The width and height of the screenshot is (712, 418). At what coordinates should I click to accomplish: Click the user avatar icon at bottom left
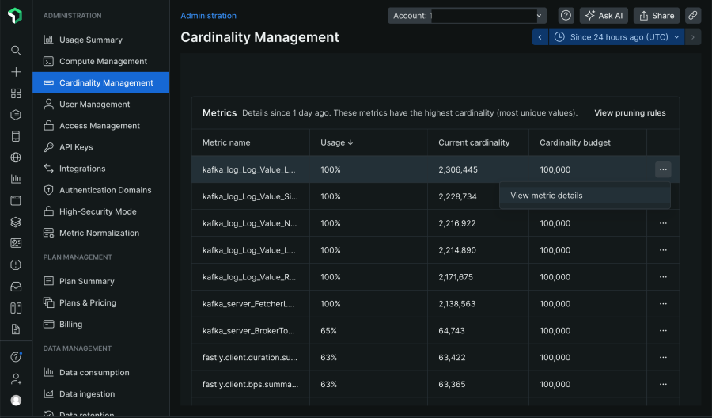point(16,401)
